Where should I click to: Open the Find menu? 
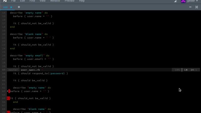32,1
